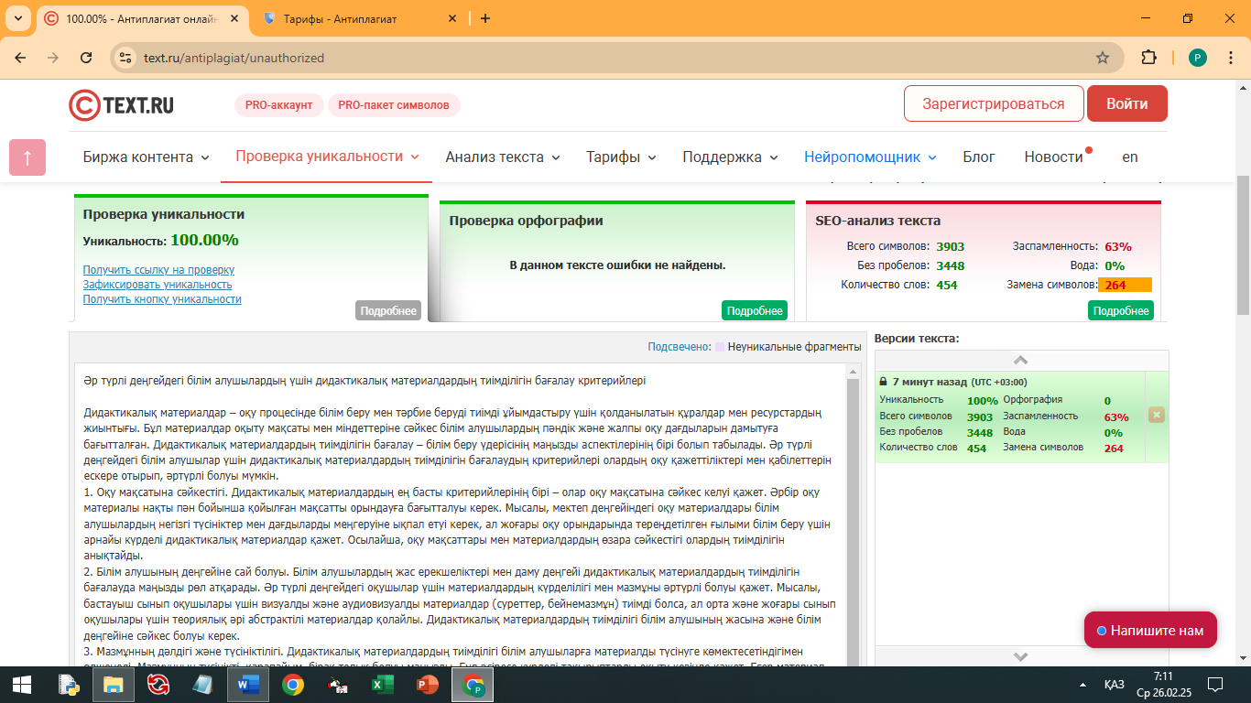
Task: Open File Explorer from the taskbar
Action: (113, 684)
